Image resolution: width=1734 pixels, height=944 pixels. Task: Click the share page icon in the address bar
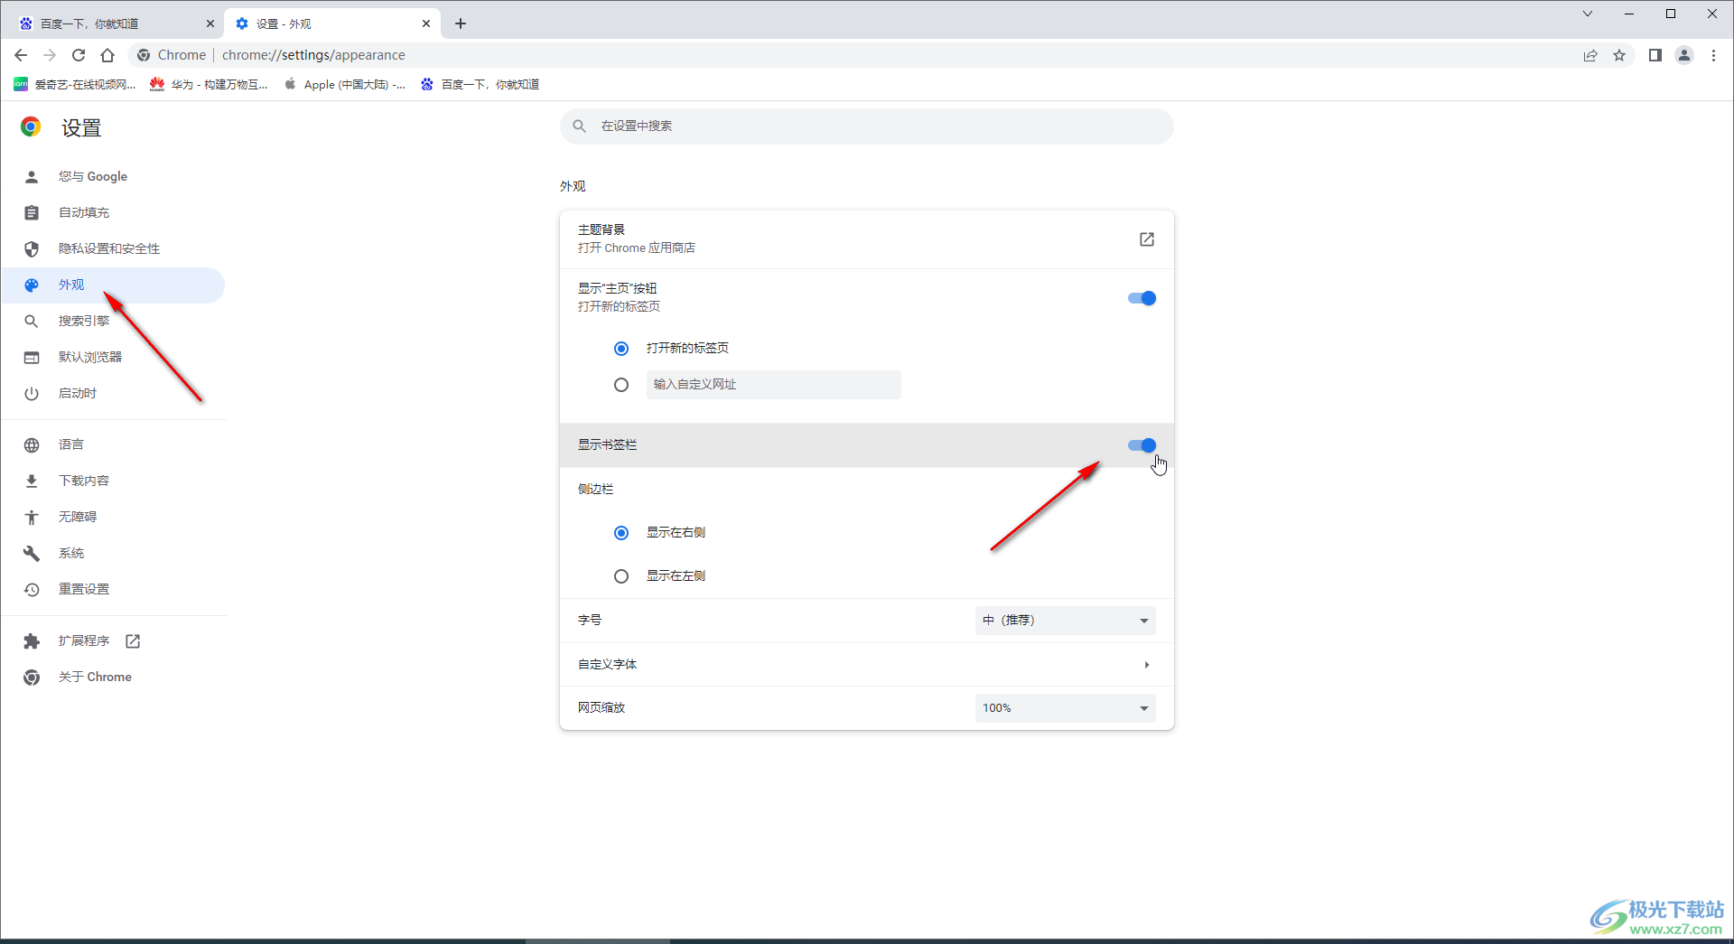(1590, 55)
